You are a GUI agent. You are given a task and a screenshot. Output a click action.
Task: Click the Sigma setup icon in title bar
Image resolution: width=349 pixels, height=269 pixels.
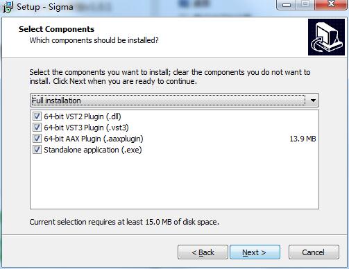pos(8,7)
